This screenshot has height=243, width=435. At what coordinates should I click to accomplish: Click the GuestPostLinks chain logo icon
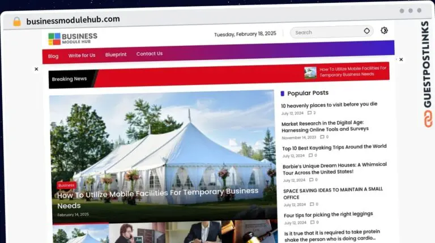(x=425, y=118)
